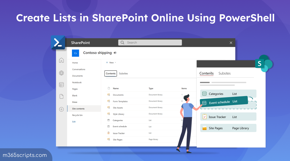Click the library icon beside Form Templates
Image resolution: width=290 pixels, height=161 pixels.
click(x=109, y=101)
